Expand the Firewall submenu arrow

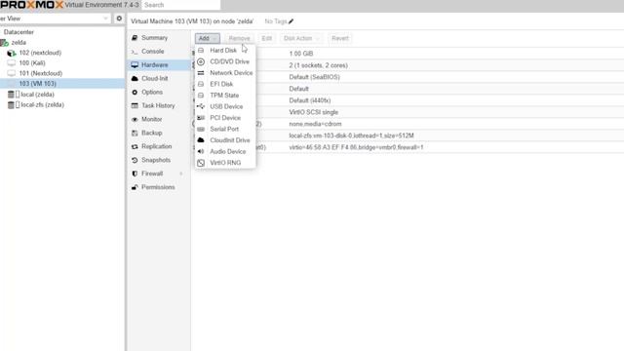(x=181, y=174)
